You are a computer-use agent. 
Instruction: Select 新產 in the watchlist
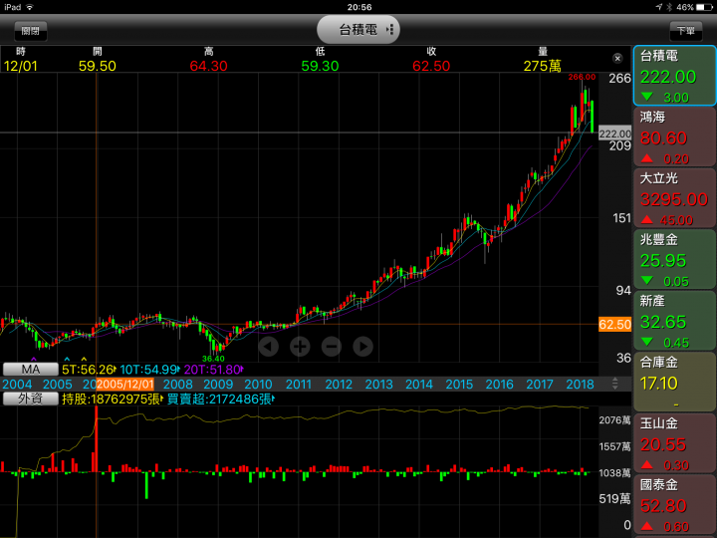[x=674, y=320]
